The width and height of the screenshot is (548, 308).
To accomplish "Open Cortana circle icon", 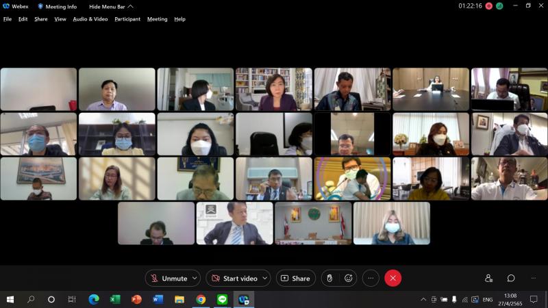I will coord(51,299).
